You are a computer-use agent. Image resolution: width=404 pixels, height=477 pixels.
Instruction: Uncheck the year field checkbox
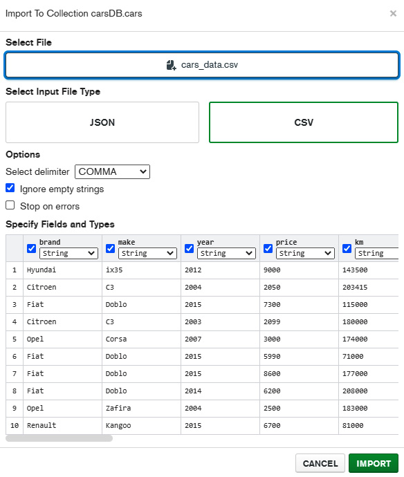189,248
